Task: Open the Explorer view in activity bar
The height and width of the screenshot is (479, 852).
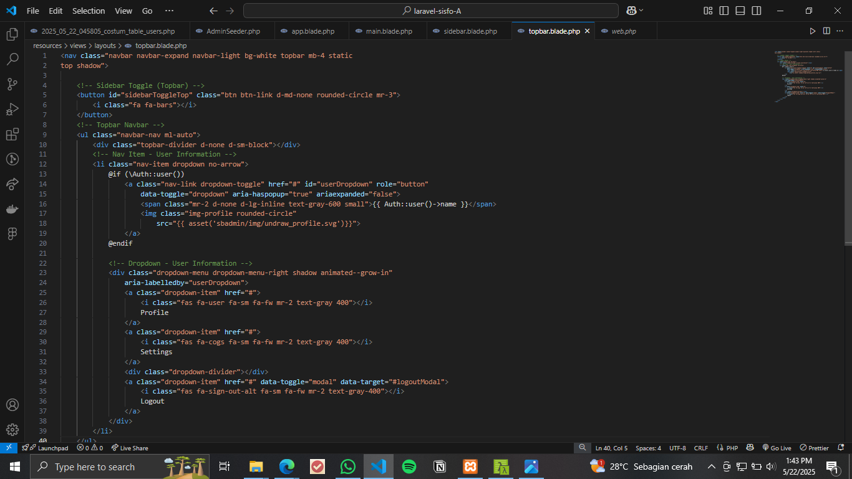Action: (12, 34)
